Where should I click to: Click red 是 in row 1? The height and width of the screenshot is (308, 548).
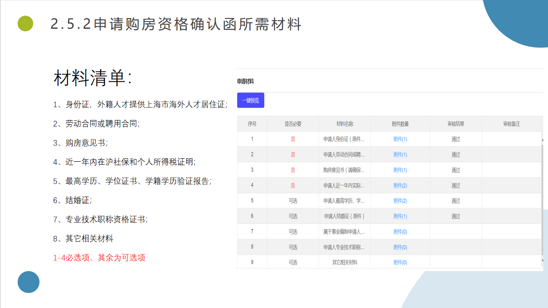(293, 139)
